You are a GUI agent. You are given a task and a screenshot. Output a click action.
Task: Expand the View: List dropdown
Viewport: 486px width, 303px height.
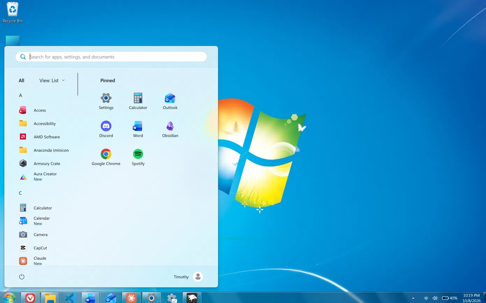click(52, 81)
